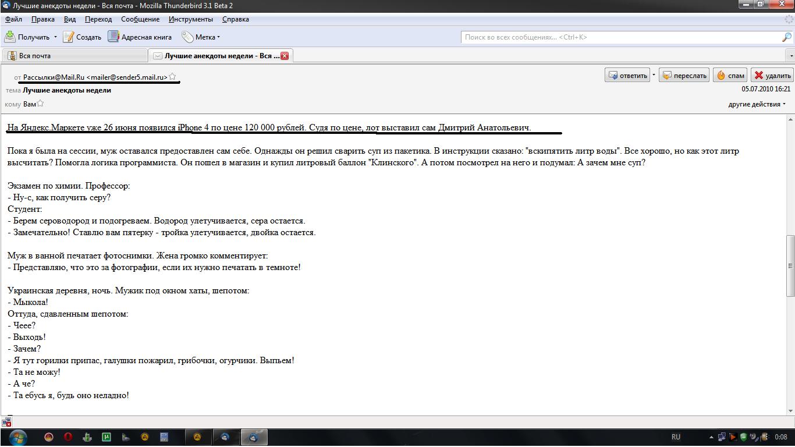The width and height of the screenshot is (795, 447).
Task: Open the другие действия dropdown
Action: tap(757, 104)
